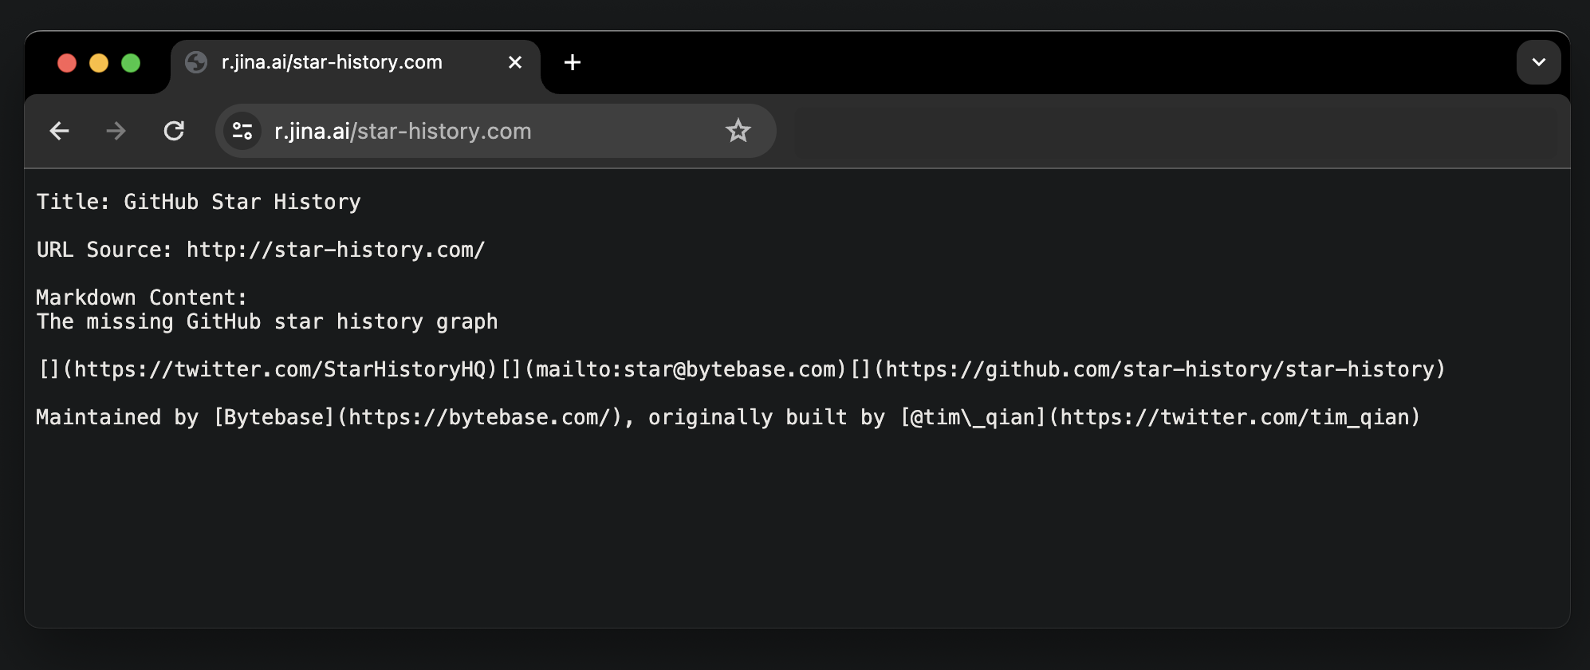Click the forward navigation arrow
This screenshot has height=670, width=1590.
tap(116, 131)
